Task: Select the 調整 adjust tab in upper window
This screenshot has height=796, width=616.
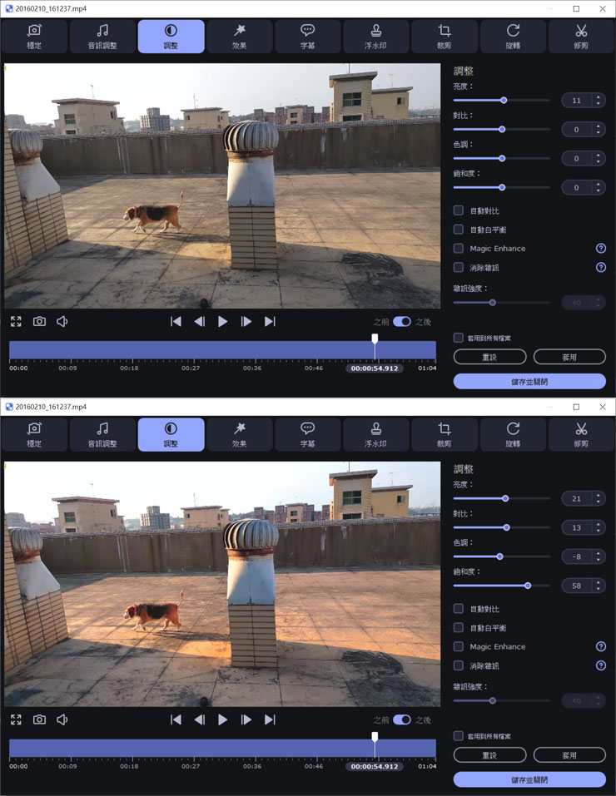Action: 171,37
